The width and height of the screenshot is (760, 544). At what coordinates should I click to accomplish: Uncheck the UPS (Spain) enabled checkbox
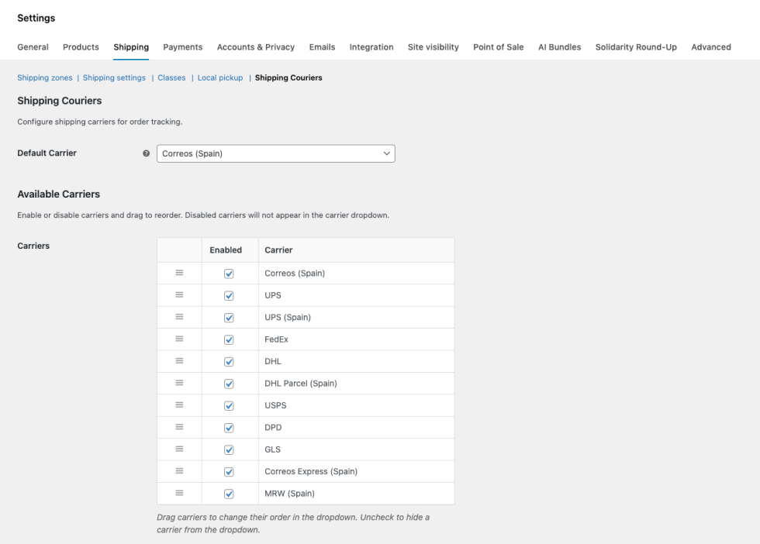229,317
